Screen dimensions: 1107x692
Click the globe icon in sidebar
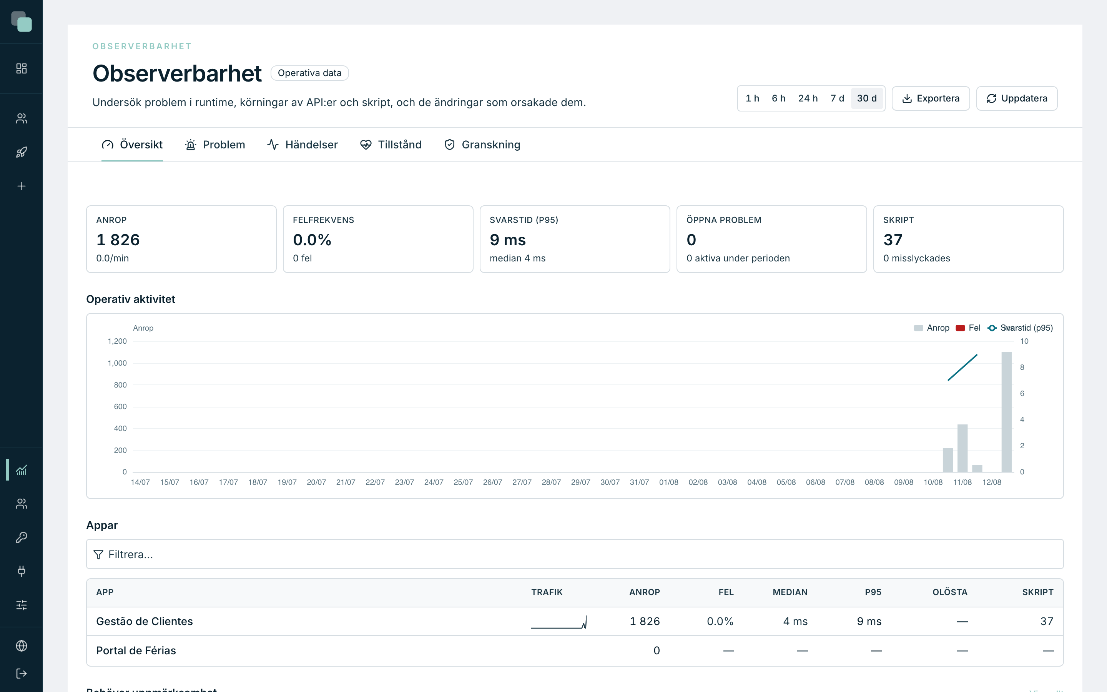click(x=22, y=646)
